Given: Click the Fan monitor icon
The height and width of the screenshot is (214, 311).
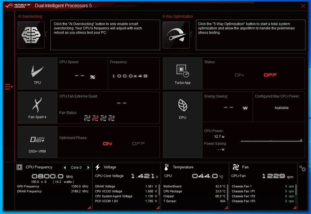Looking at the screenshot, I should pos(236,167).
